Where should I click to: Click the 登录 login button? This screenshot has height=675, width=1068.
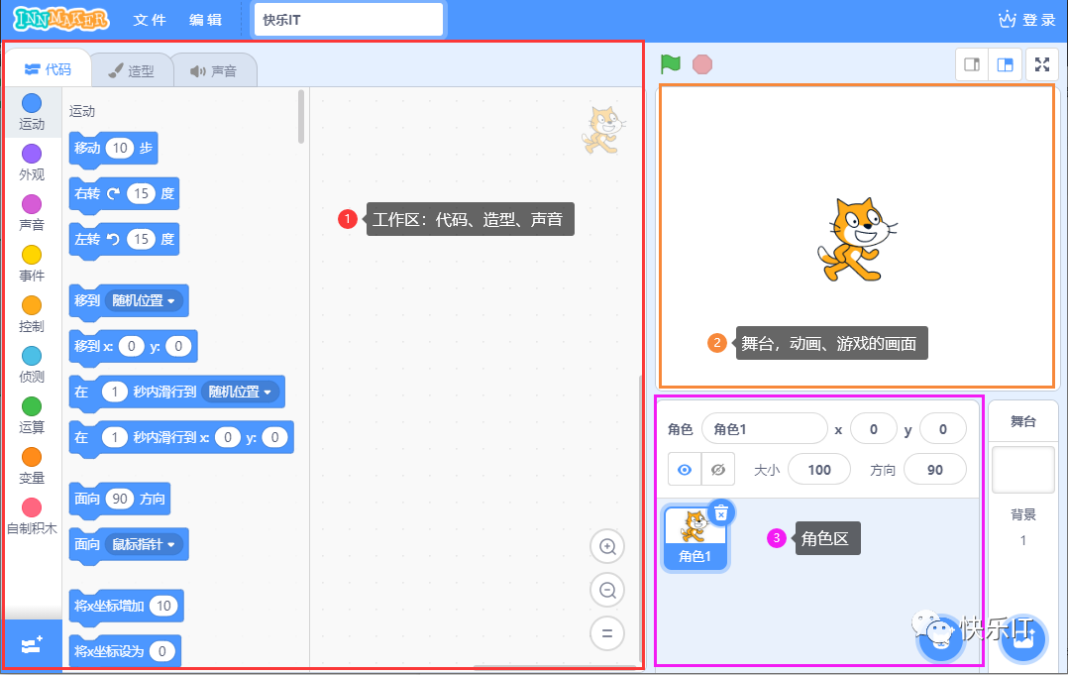(x=1039, y=20)
